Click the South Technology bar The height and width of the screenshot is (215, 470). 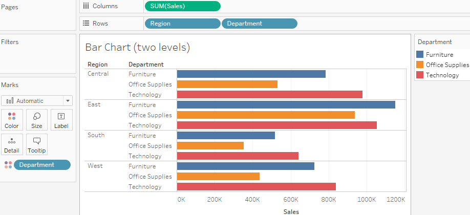tap(238, 156)
